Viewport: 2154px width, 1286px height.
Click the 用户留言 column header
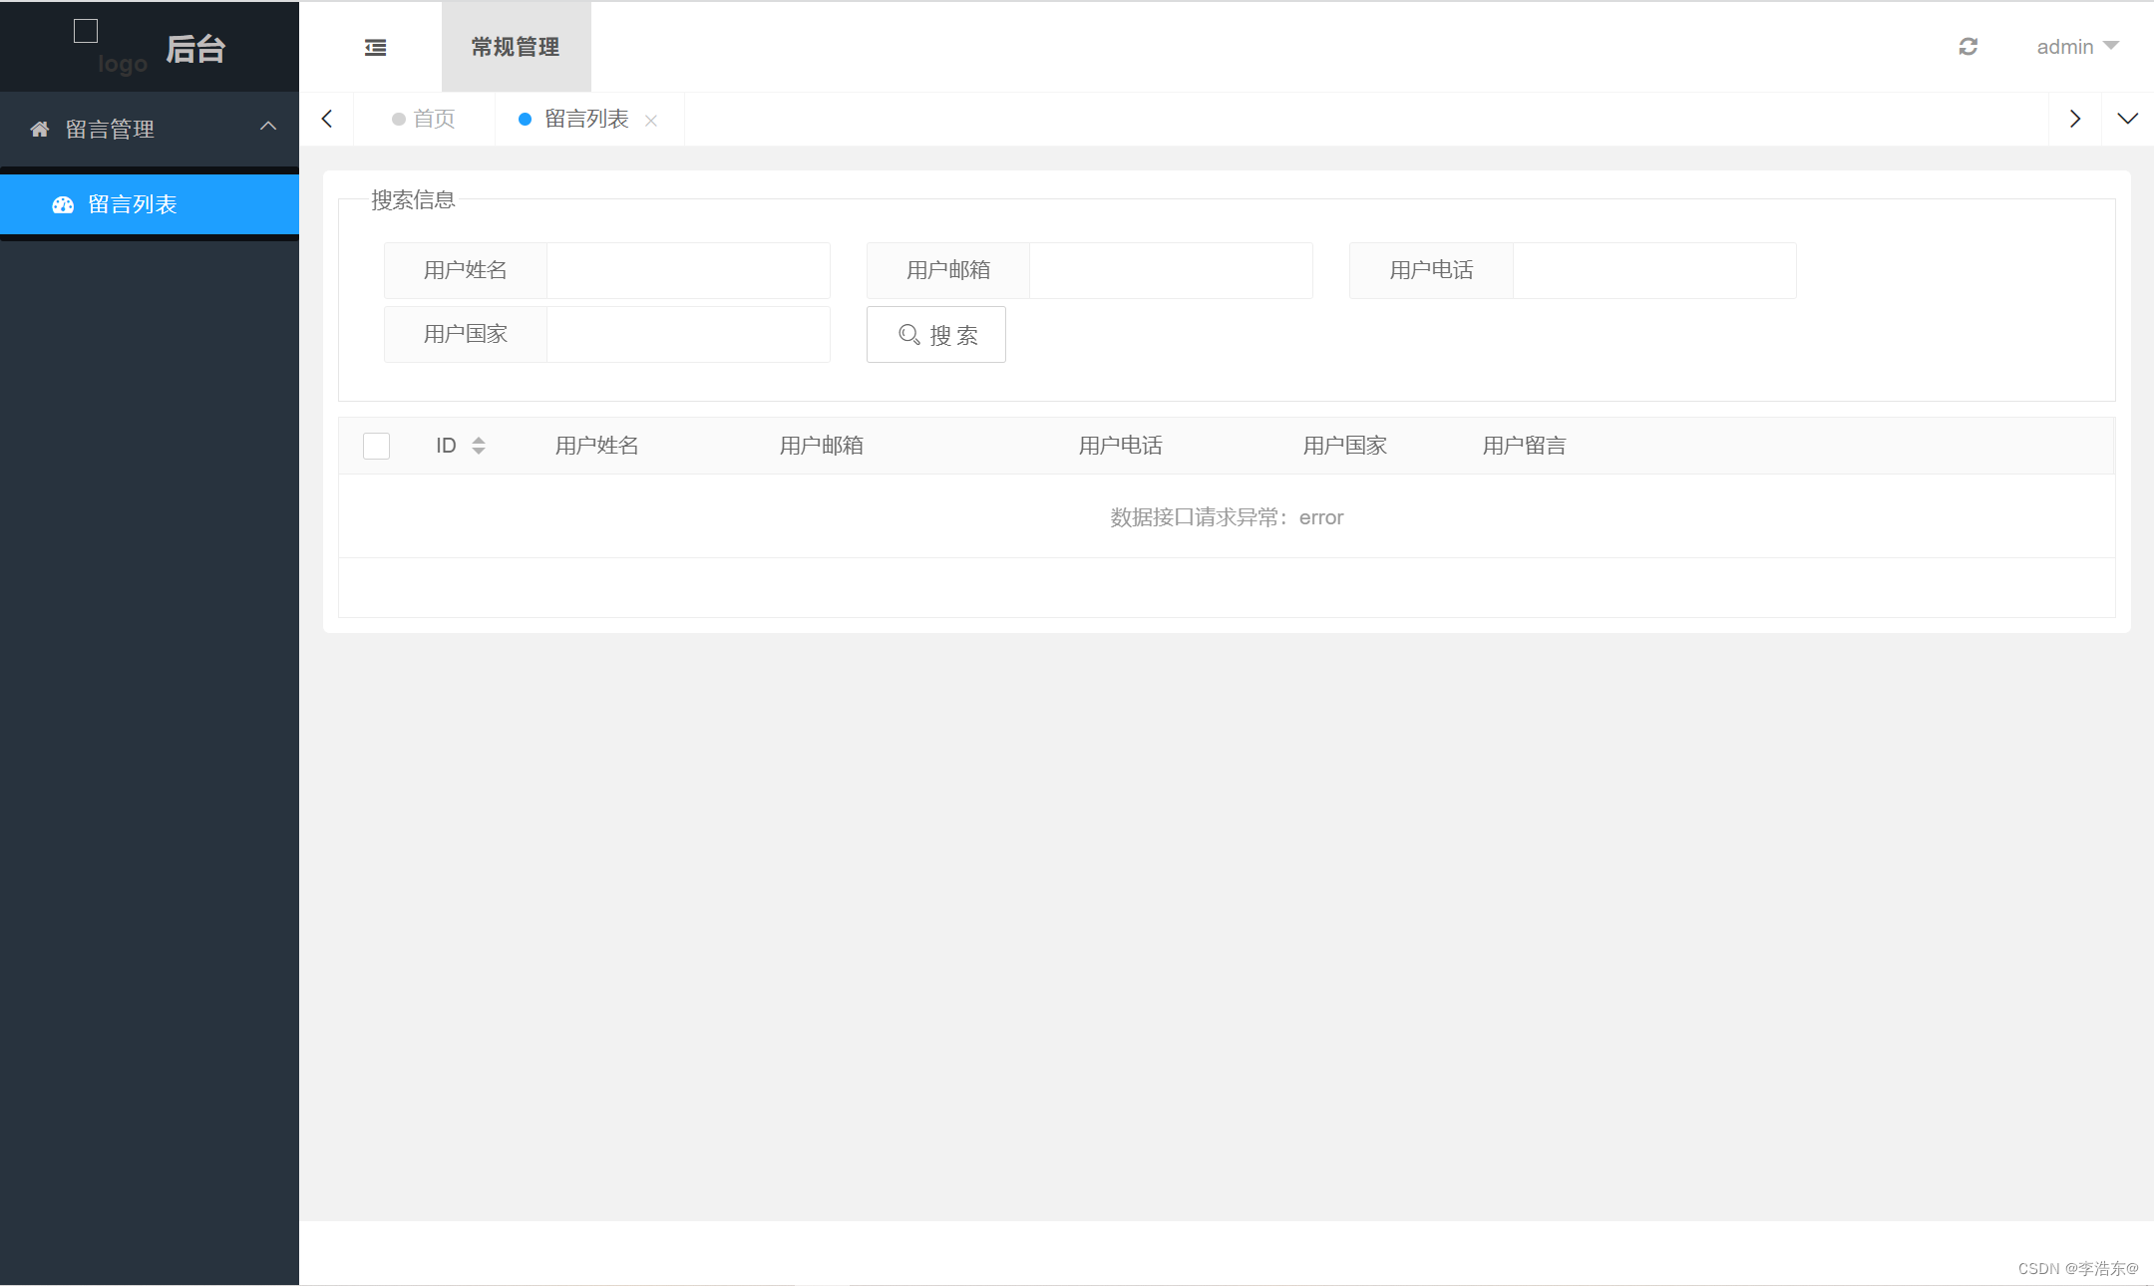click(x=1525, y=446)
